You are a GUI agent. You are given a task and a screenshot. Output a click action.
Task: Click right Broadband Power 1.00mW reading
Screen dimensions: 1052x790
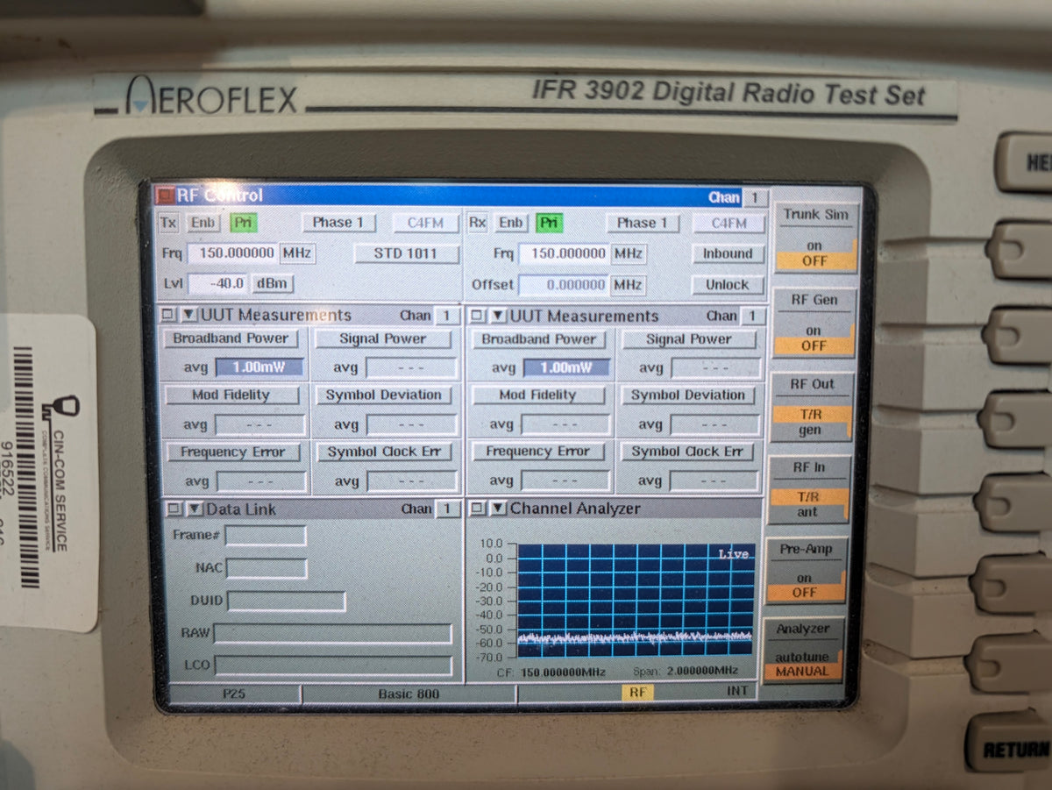pos(566,368)
